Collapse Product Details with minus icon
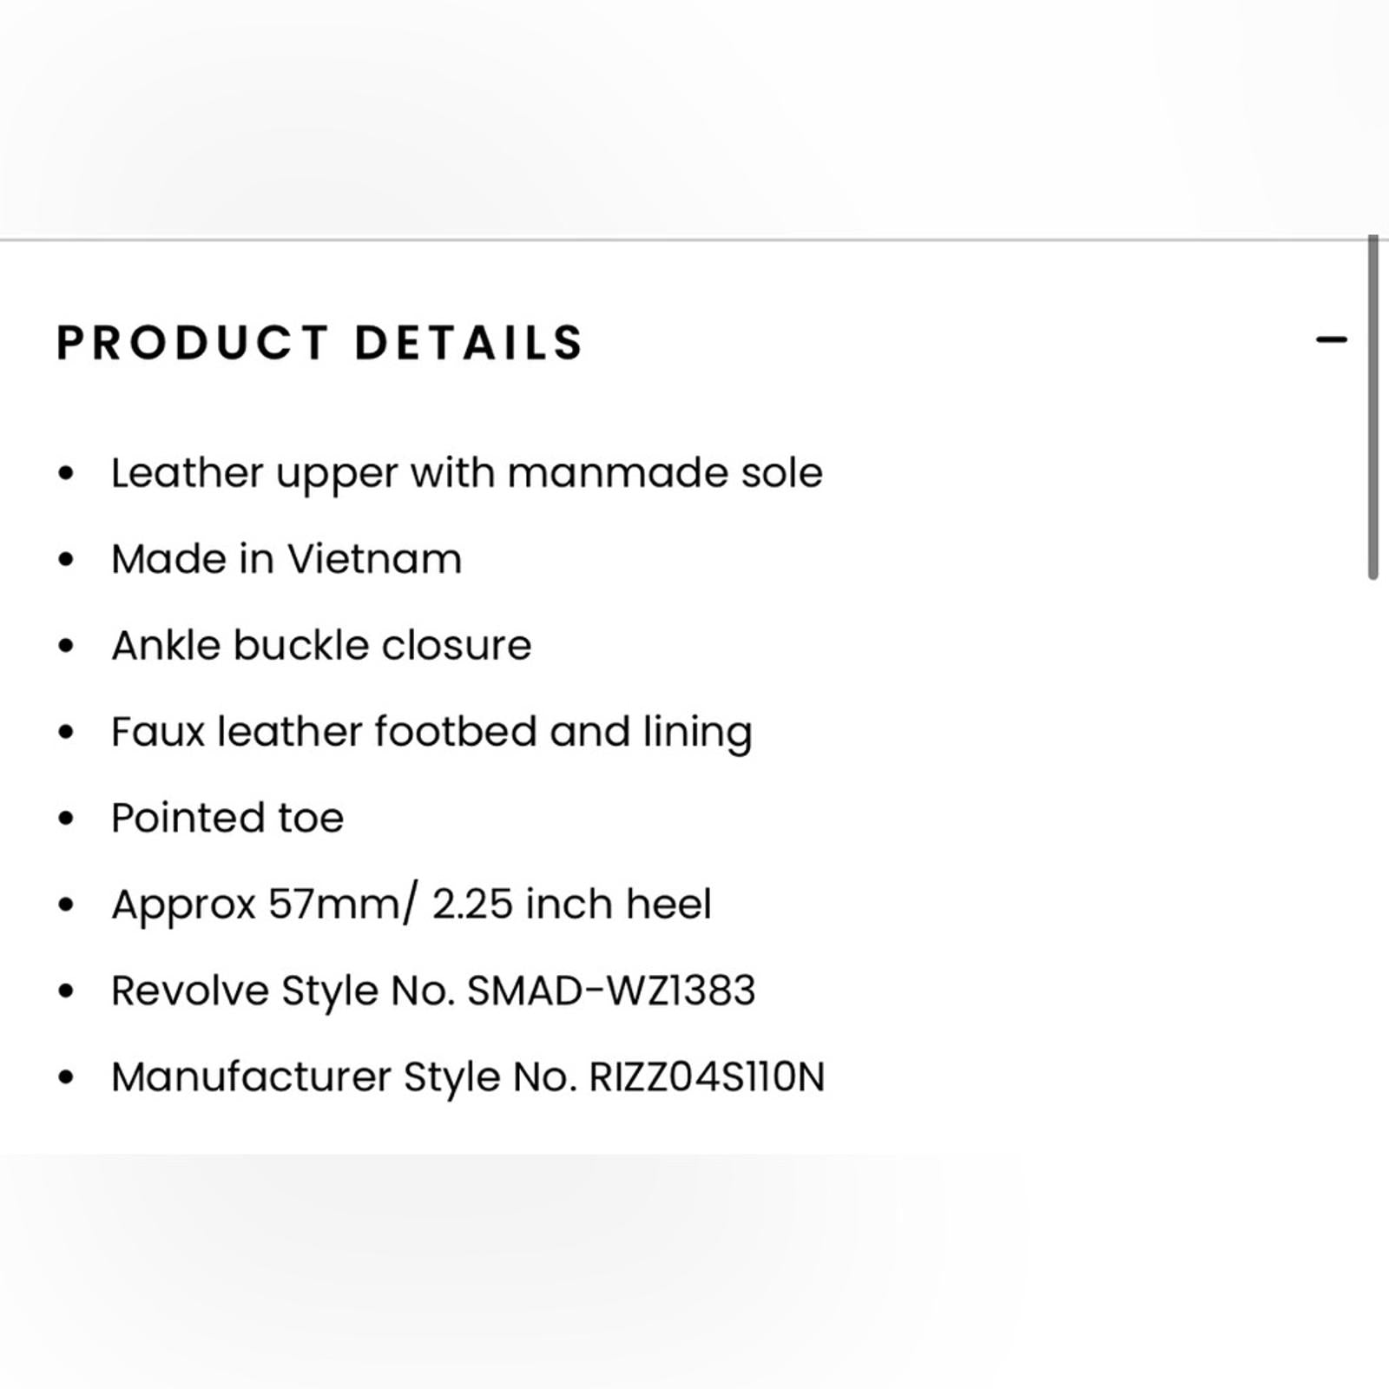The height and width of the screenshot is (1389, 1389). [1331, 339]
